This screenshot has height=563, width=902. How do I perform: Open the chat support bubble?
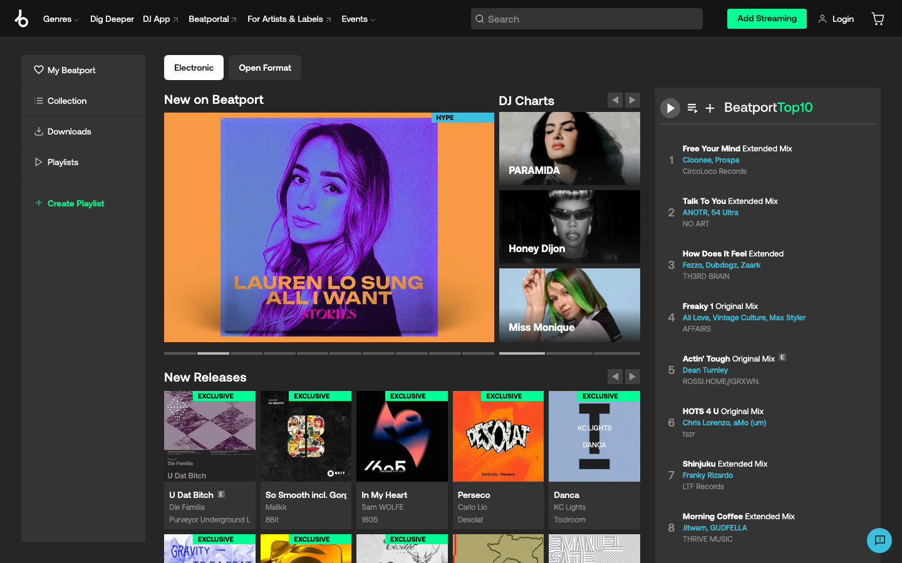(x=879, y=540)
